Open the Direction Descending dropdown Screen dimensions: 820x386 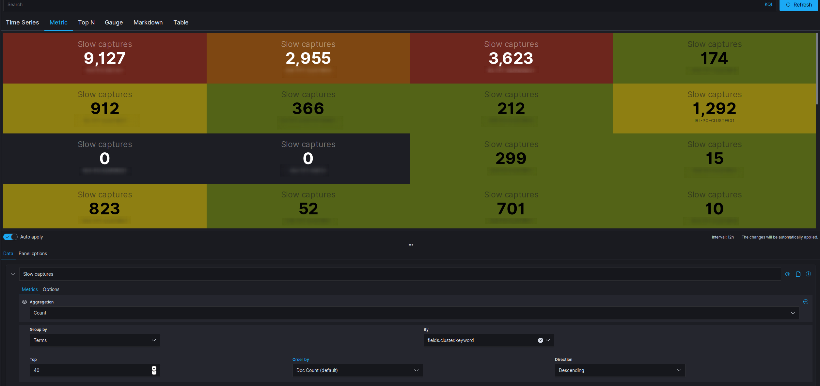coord(620,370)
